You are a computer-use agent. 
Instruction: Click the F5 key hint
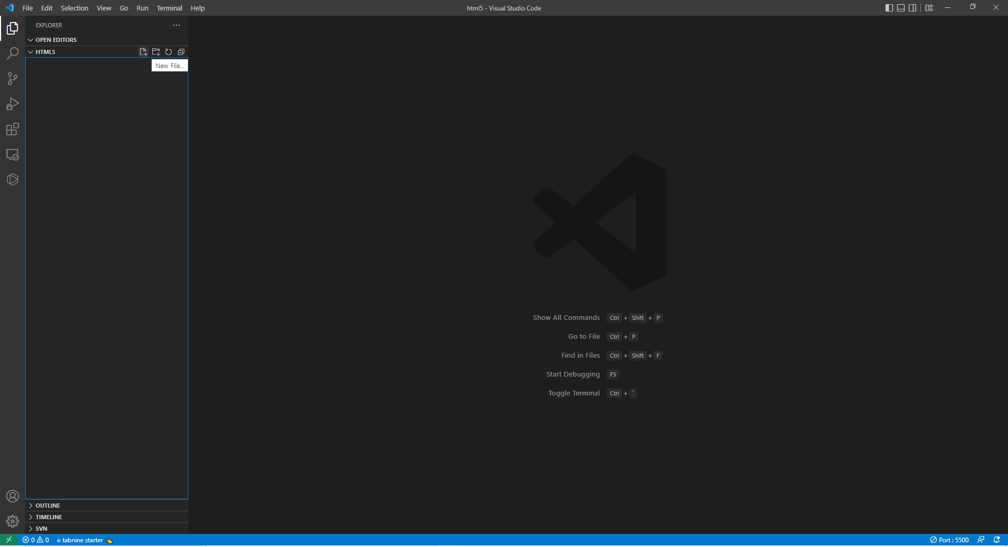(613, 374)
